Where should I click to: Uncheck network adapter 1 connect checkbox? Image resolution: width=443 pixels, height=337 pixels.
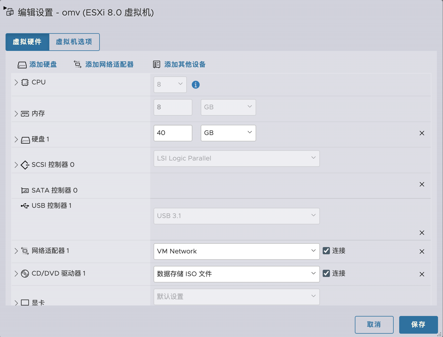[326, 251]
